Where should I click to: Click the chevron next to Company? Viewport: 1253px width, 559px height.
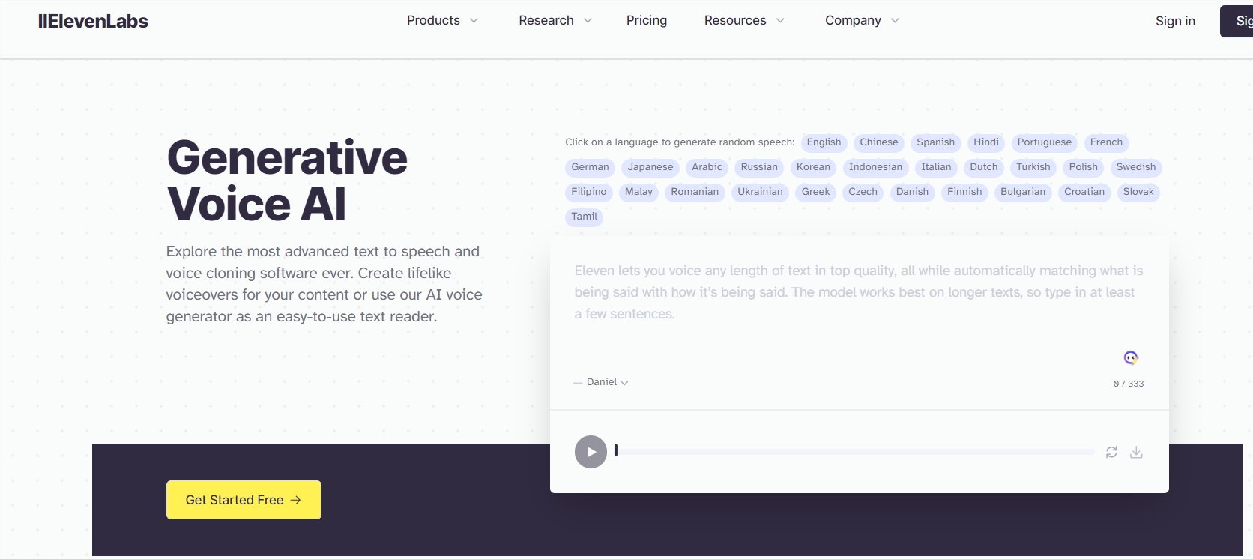(x=895, y=21)
